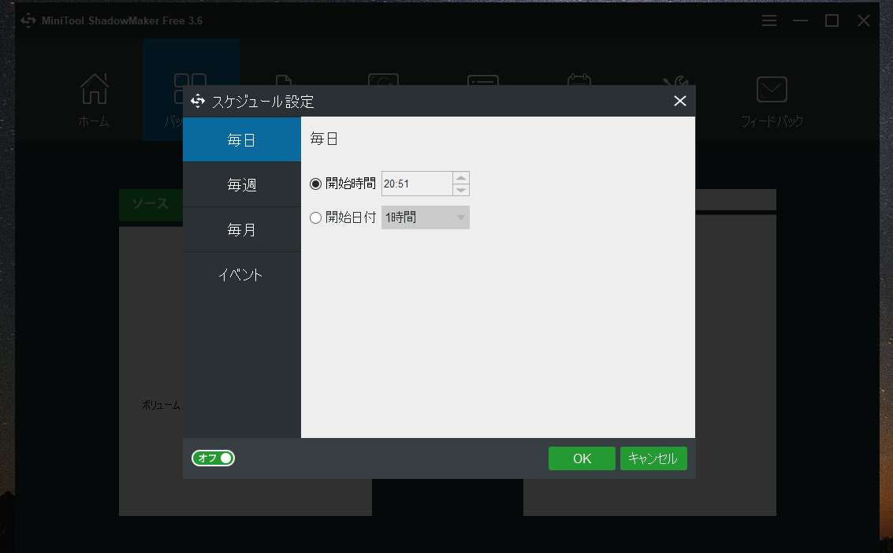The height and width of the screenshot is (553, 893).
Task: Increase the start time with up arrow
Action: [461, 177]
